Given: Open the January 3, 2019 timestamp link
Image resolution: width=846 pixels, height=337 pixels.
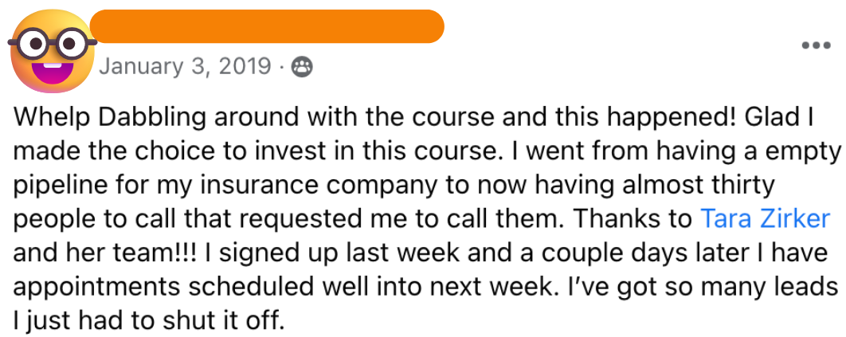Looking at the screenshot, I should point(185,67).
